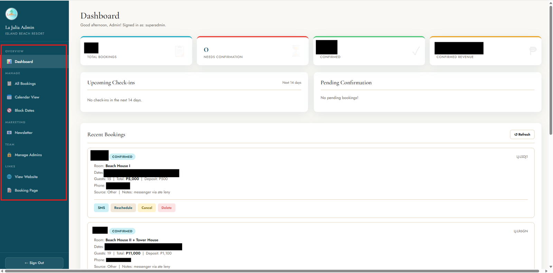Click the scroll down arrow of vertical scrollbar
553x273 pixels.
tap(551, 267)
